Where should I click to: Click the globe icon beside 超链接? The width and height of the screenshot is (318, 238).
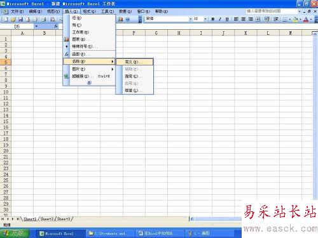67,76
